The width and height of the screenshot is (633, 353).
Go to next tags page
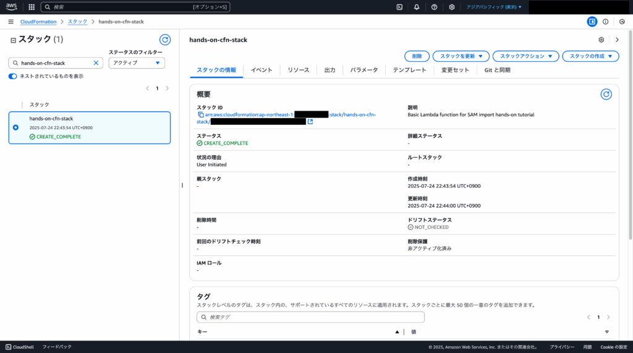click(608, 317)
